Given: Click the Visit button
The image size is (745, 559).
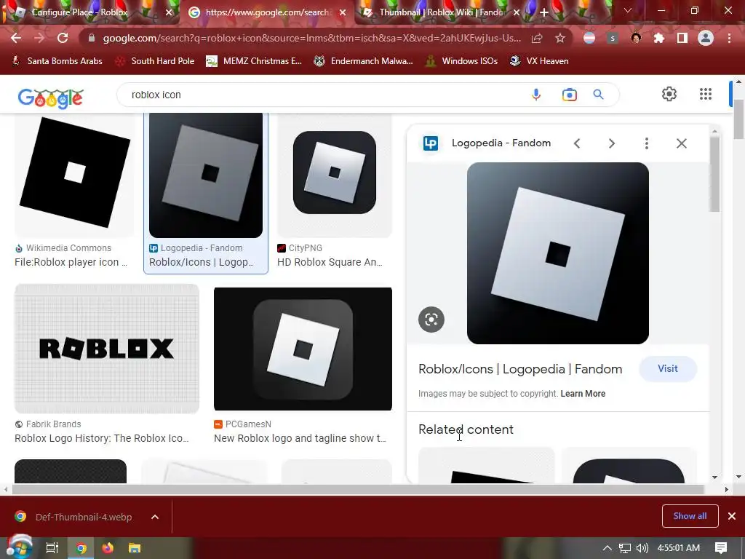Looking at the screenshot, I should click(668, 369).
